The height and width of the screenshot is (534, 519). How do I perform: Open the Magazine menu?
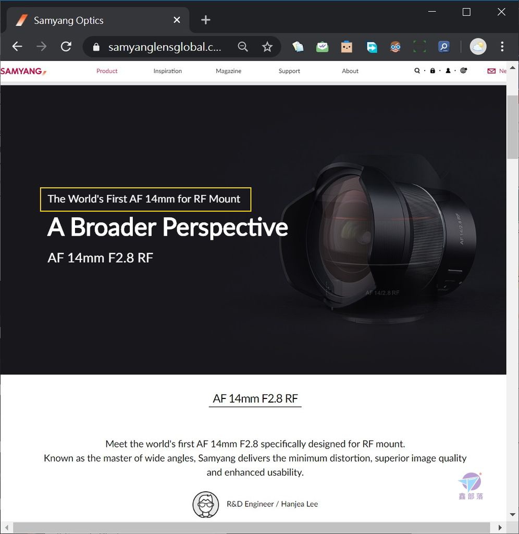(x=228, y=71)
